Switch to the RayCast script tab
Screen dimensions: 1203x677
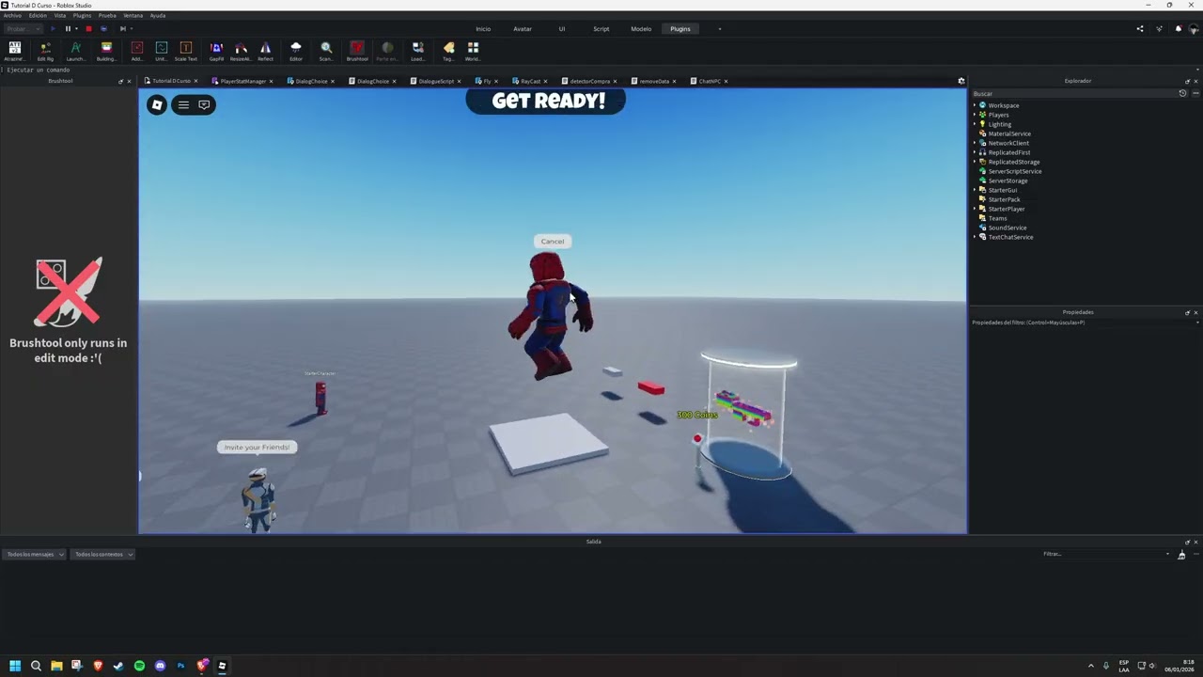pyautogui.click(x=531, y=81)
